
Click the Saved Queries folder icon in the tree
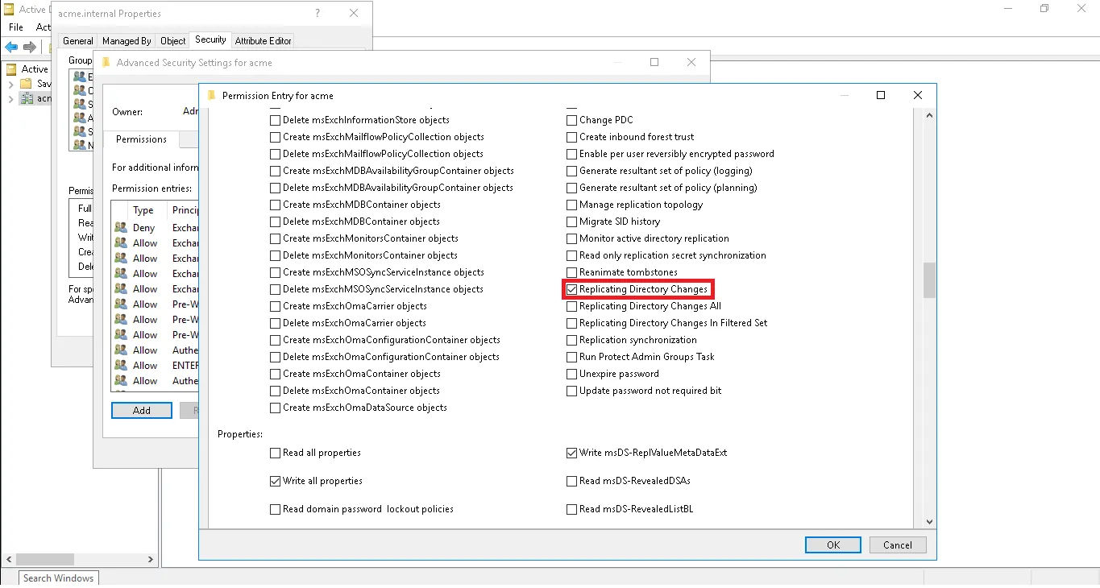26,84
